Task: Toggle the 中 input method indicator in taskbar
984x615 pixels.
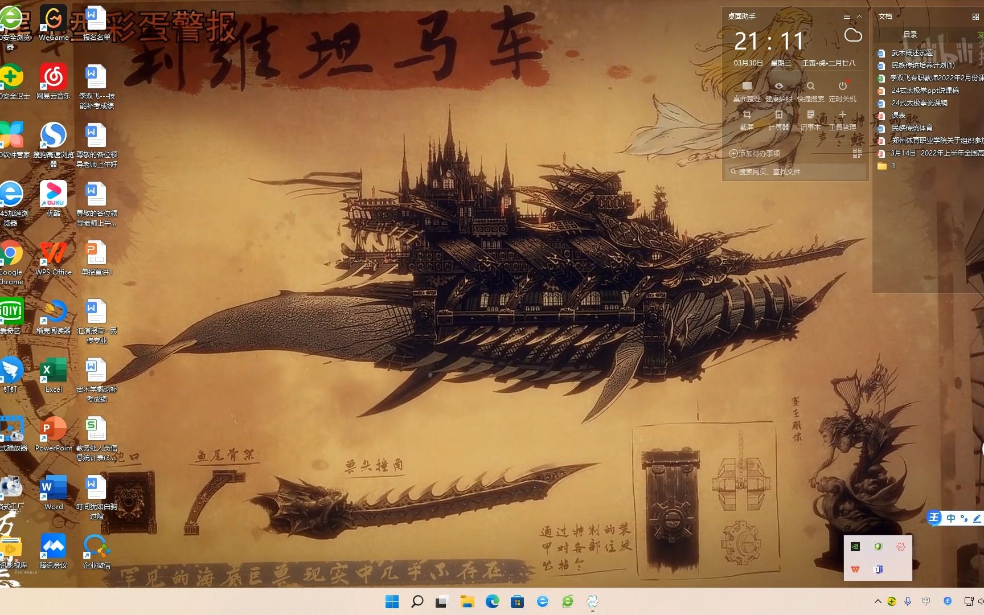Action: tap(926, 601)
